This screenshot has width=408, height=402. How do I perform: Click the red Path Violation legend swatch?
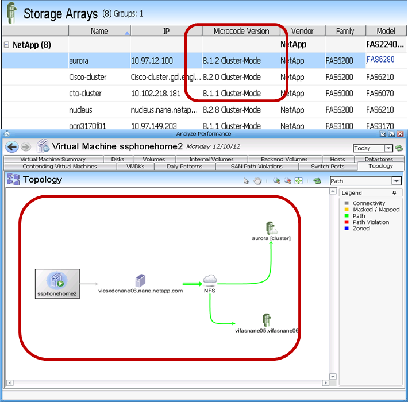tap(347, 222)
